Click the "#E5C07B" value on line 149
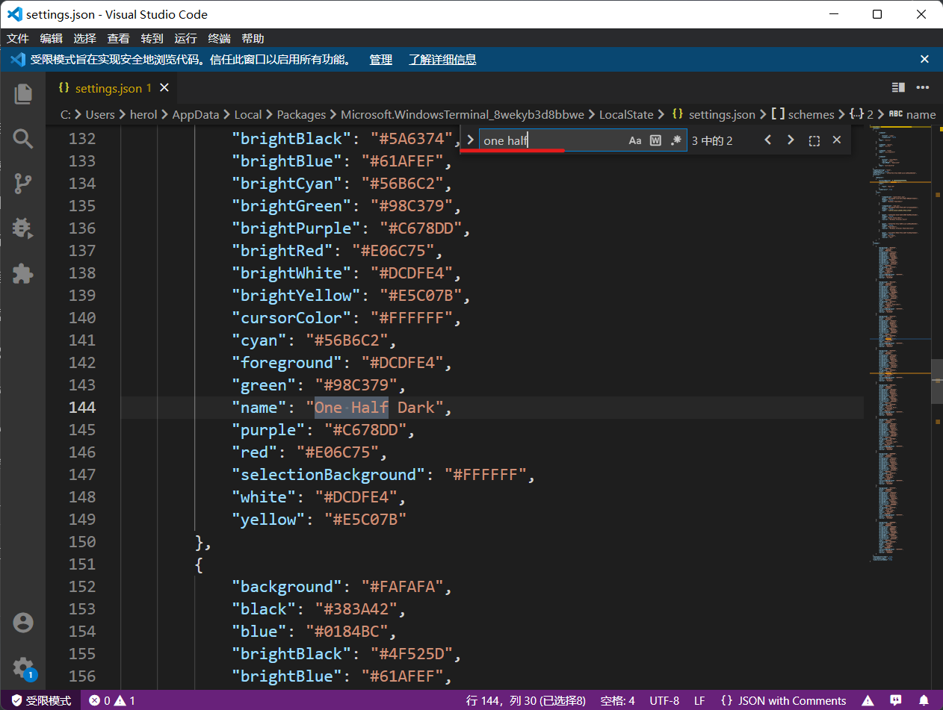The image size is (943, 710). click(x=365, y=519)
